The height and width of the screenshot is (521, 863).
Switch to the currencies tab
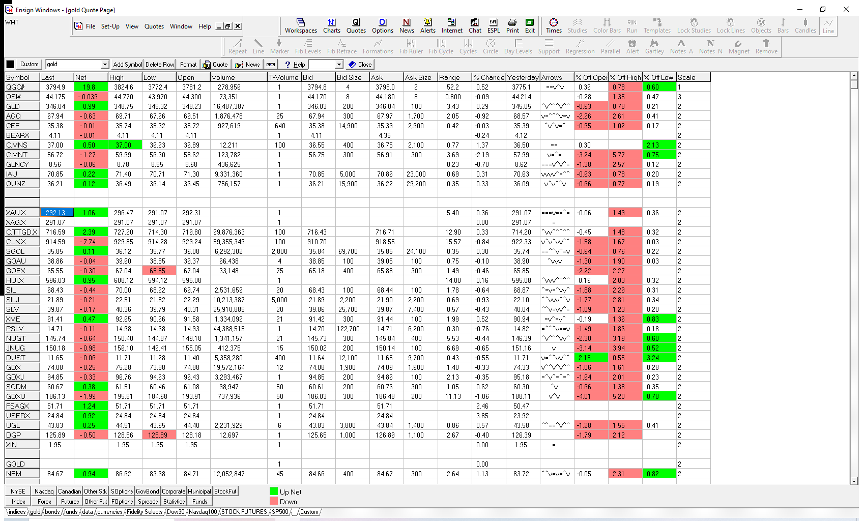point(109,512)
